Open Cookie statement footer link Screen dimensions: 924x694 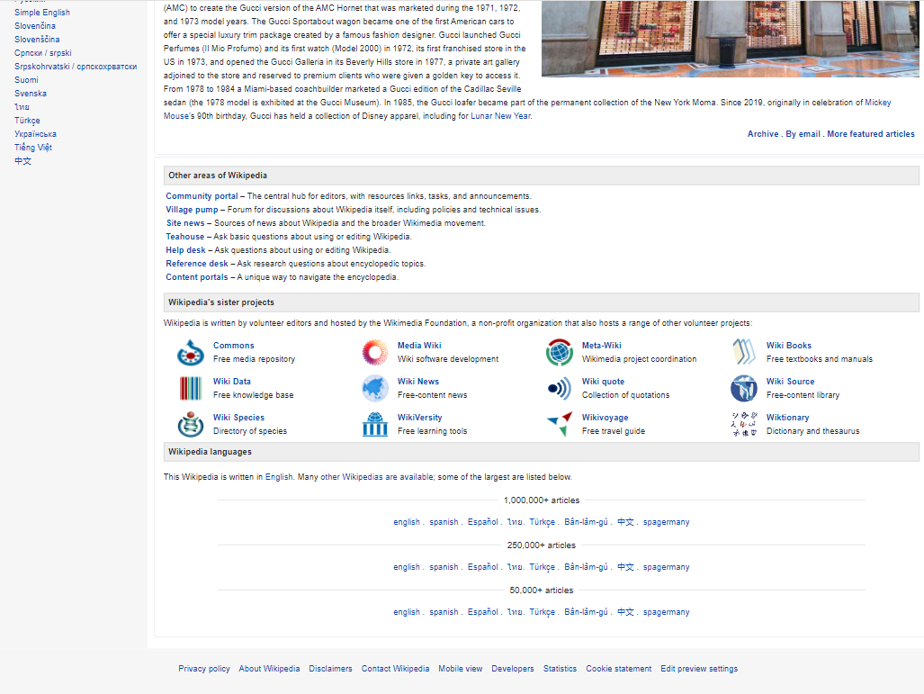point(619,669)
